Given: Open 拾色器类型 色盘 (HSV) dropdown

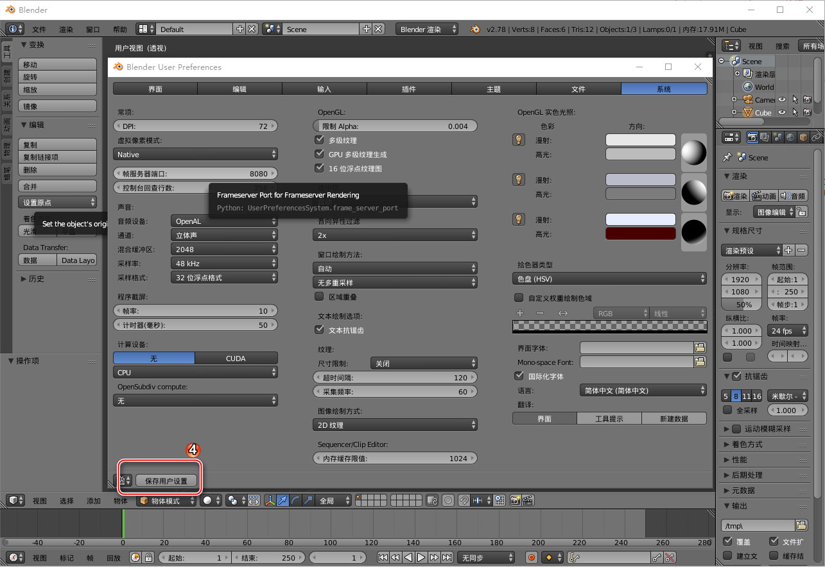Looking at the screenshot, I should coord(609,279).
